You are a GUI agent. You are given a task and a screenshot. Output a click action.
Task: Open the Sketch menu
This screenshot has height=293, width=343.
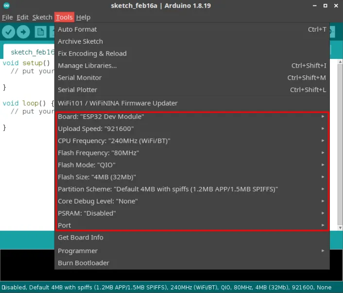pos(42,18)
